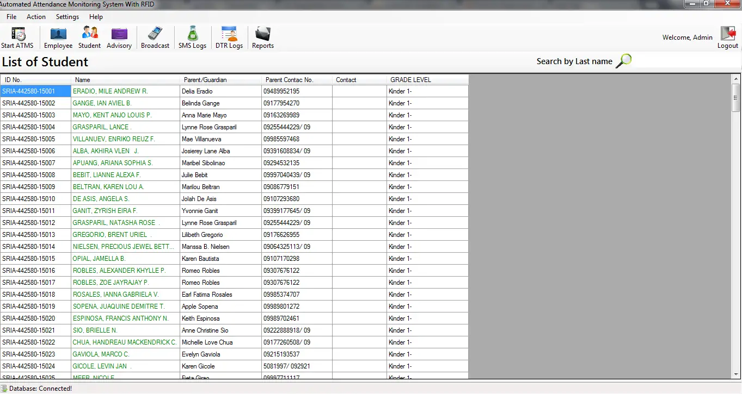
Task: Select the row for GANGE, IAN AVIEL B.
Action: click(163, 103)
